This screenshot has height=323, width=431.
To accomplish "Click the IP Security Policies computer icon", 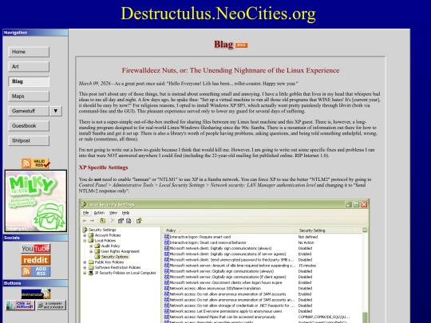I will point(91,273).
